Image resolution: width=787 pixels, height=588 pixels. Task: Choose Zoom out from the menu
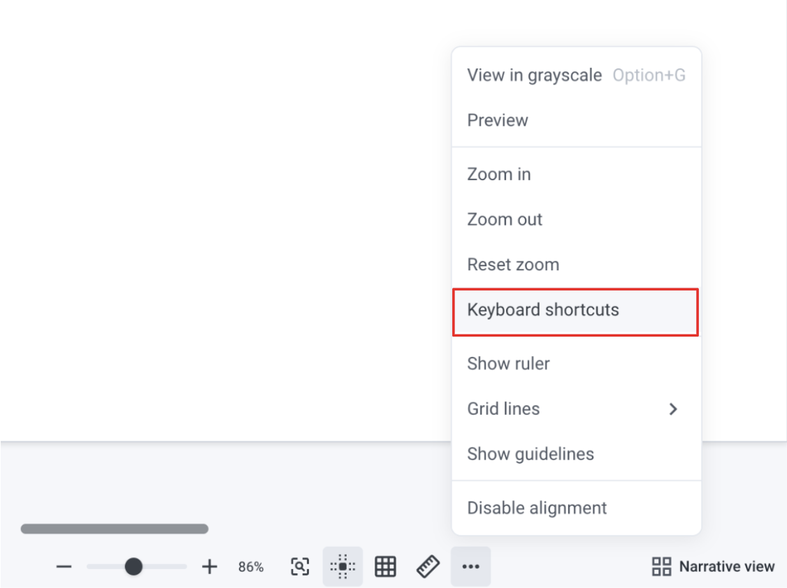click(x=505, y=219)
